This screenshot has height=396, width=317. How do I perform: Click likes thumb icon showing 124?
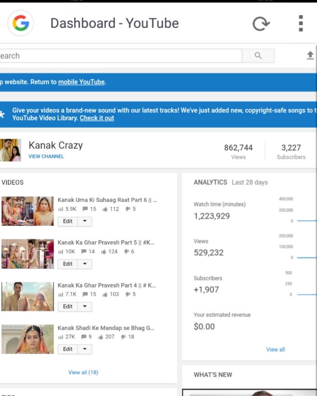103,252
